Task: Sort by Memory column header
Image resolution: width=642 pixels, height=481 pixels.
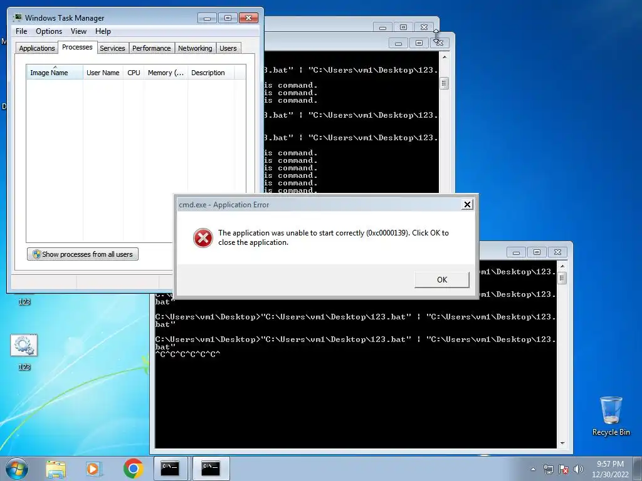Action: (166, 73)
